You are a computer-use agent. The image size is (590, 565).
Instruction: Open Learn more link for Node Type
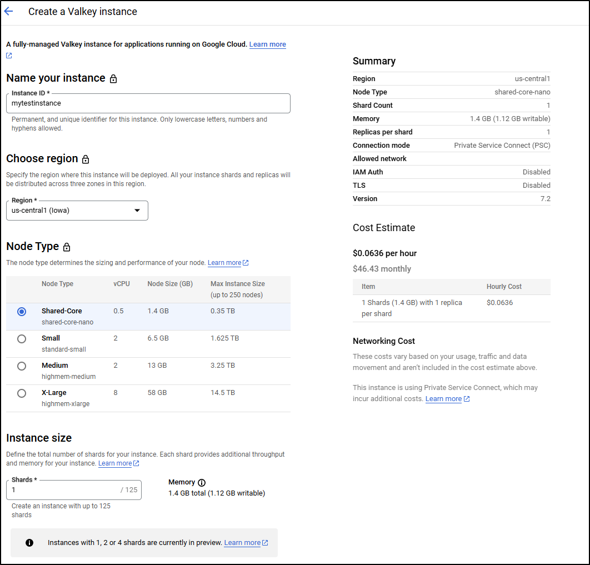click(224, 263)
